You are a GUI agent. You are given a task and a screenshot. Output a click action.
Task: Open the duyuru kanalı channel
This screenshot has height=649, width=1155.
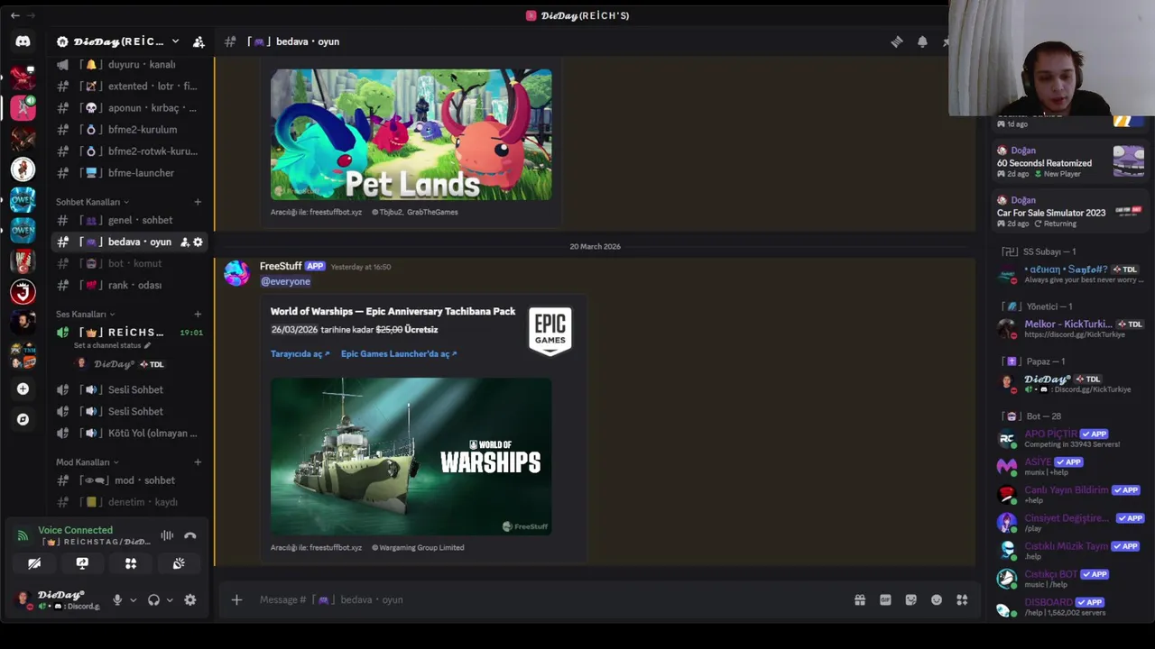point(130,65)
